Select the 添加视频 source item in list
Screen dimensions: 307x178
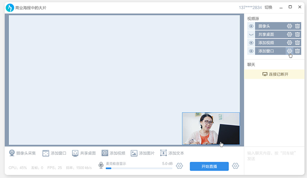coord(269,43)
